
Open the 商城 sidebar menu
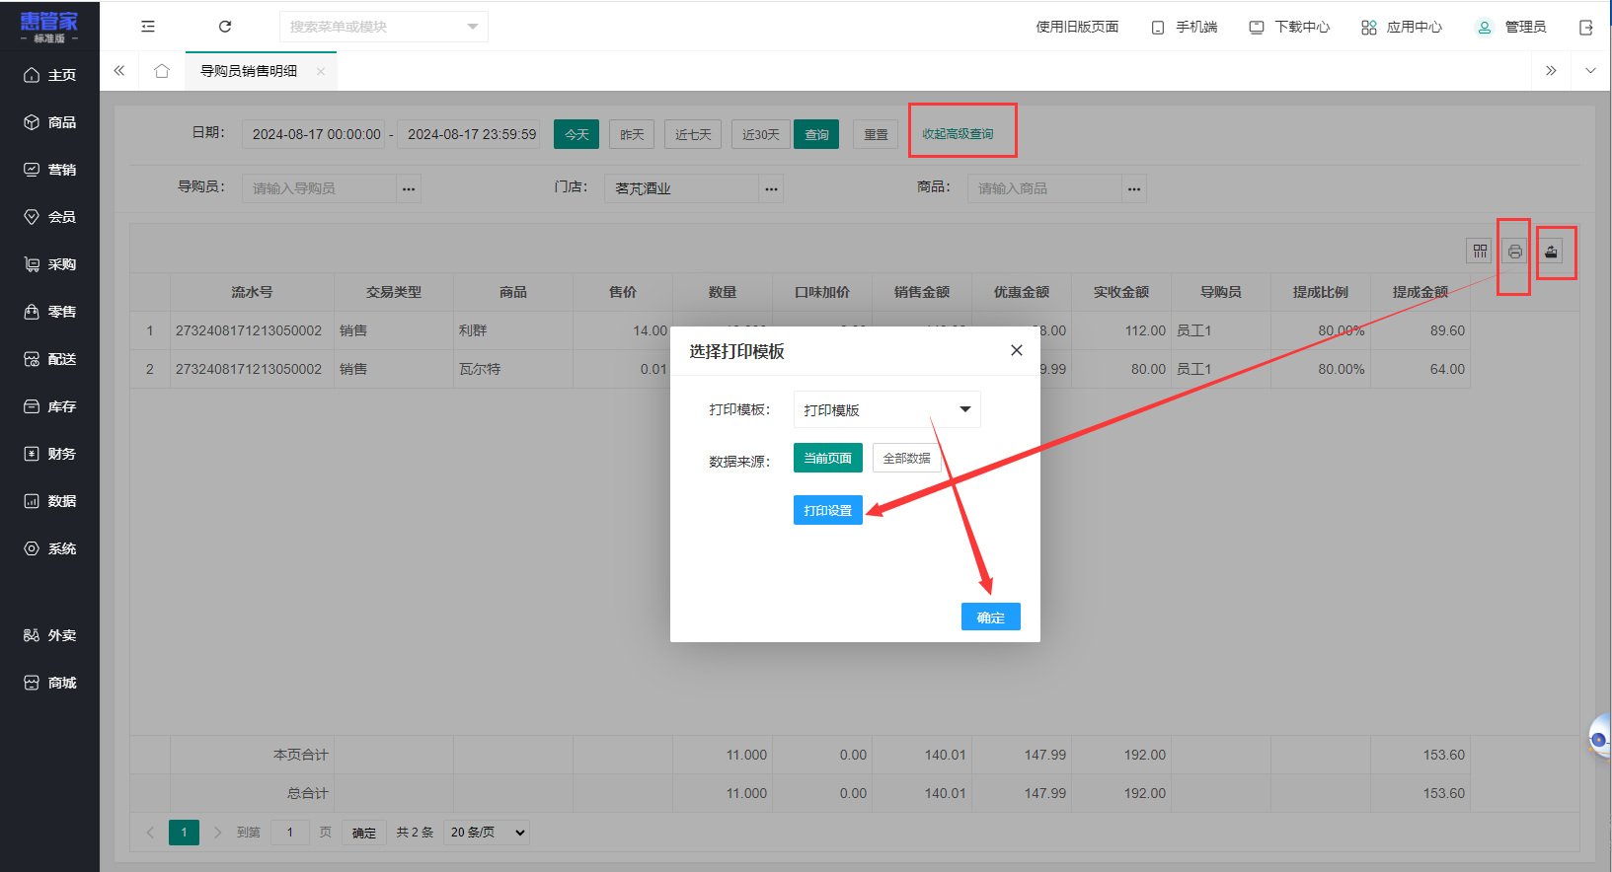click(x=49, y=683)
